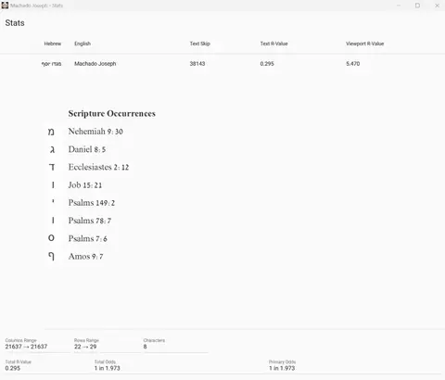The image size is (445, 380).
Task: Click the Amos 9:7 reference
Action: (x=85, y=257)
